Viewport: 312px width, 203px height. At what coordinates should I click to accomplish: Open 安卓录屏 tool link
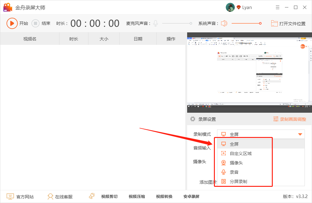click(191, 197)
